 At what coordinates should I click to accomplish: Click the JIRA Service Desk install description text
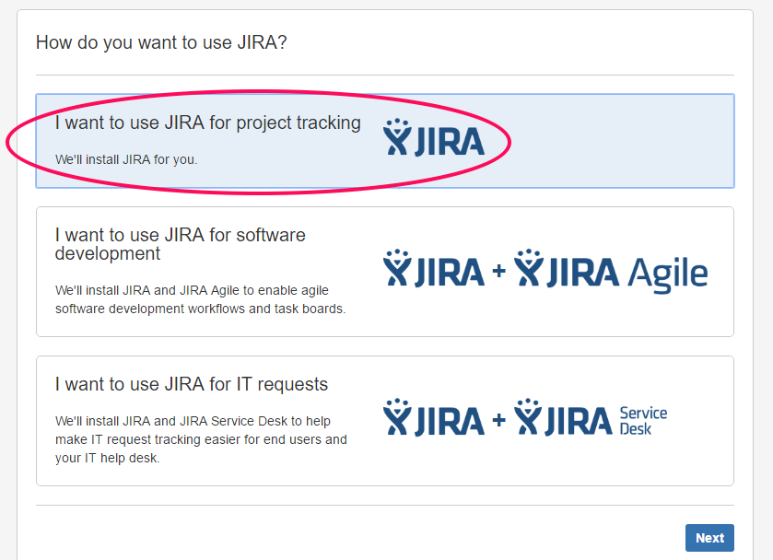pyautogui.click(x=201, y=439)
